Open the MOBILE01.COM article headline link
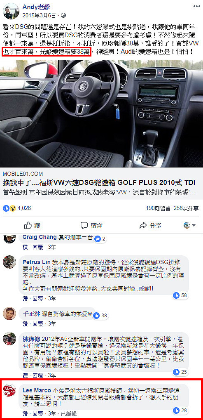203x420 pixels. [x=99, y=183]
